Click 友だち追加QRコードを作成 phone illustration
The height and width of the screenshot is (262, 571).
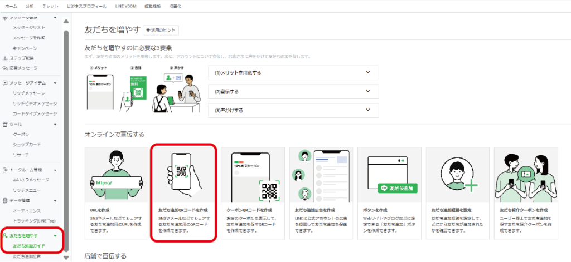[185, 175]
